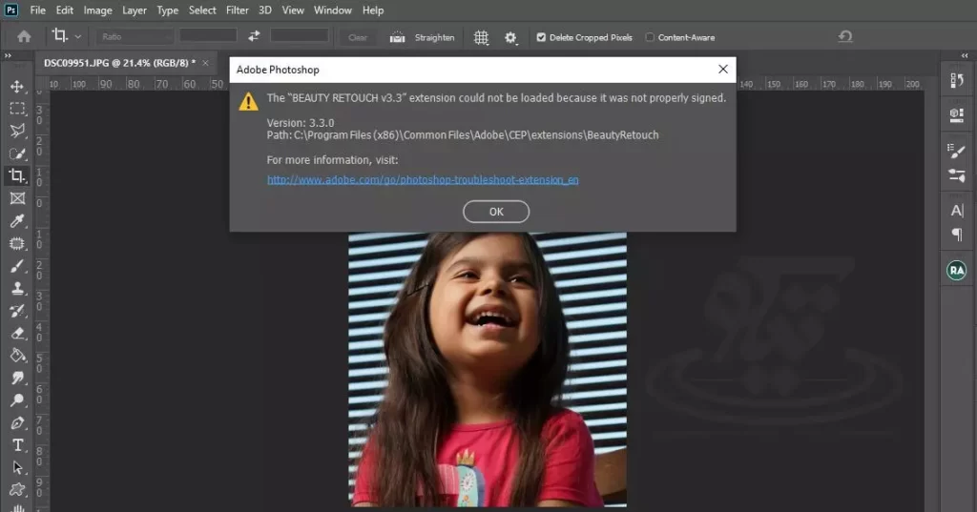Screen dimensions: 977x512
Task: Select the Clone Stamp tool
Action: [x=17, y=288]
